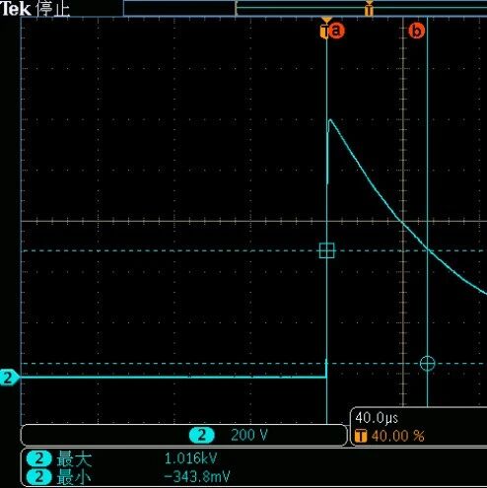Screen dimensions: 487x488
Task: Click the orange trigger position T marker at graticule top
Action: [x=324, y=29]
